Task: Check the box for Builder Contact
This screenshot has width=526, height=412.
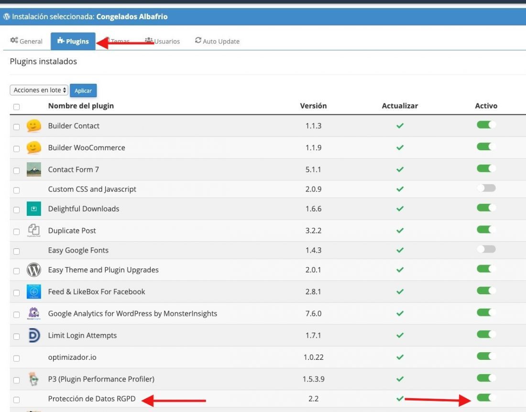Action: [16, 127]
